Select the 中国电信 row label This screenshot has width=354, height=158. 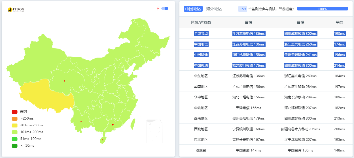point(201,44)
